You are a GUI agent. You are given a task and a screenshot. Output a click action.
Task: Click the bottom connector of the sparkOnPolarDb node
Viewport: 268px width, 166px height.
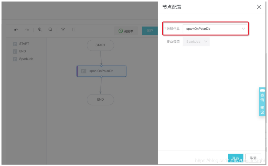point(101,77)
